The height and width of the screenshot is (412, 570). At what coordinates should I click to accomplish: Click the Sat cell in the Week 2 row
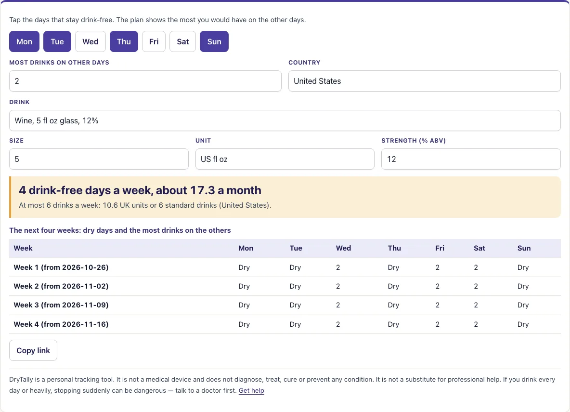coord(476,286)
